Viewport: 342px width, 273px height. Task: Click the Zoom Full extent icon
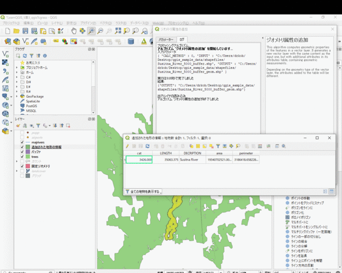coord(118,31)
